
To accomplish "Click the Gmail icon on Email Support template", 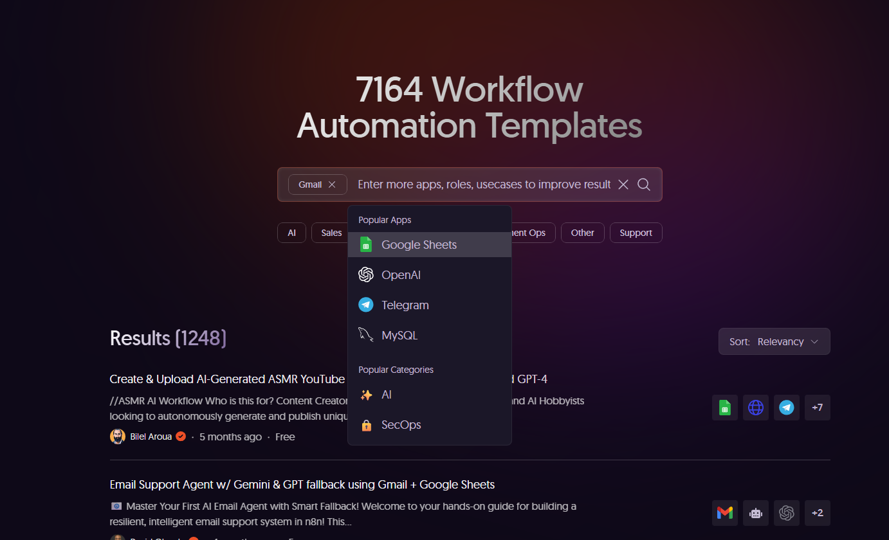I will [x=724, y=513].
